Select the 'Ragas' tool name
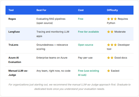Viewport: 139px width, 97px height. click(12, 19)
